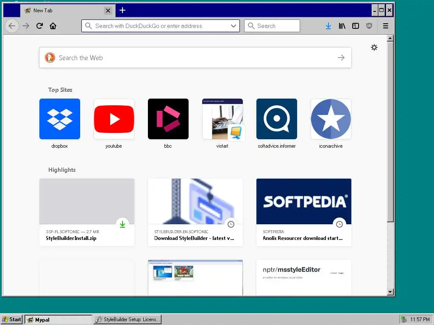Select the New Tab browser tab
Screen dimensions: 434x325
(x=67, y=11)
